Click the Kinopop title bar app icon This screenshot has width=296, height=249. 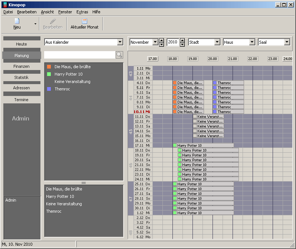pos(4,4)
